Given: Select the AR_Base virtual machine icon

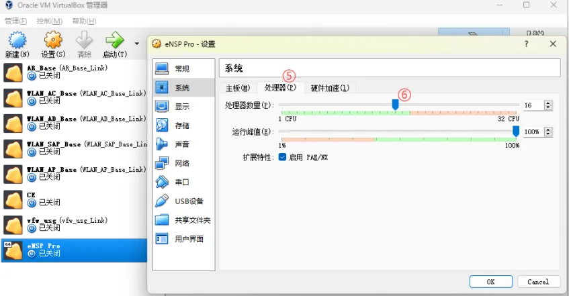Looking at the screenshot, I should tap(13, 72).
